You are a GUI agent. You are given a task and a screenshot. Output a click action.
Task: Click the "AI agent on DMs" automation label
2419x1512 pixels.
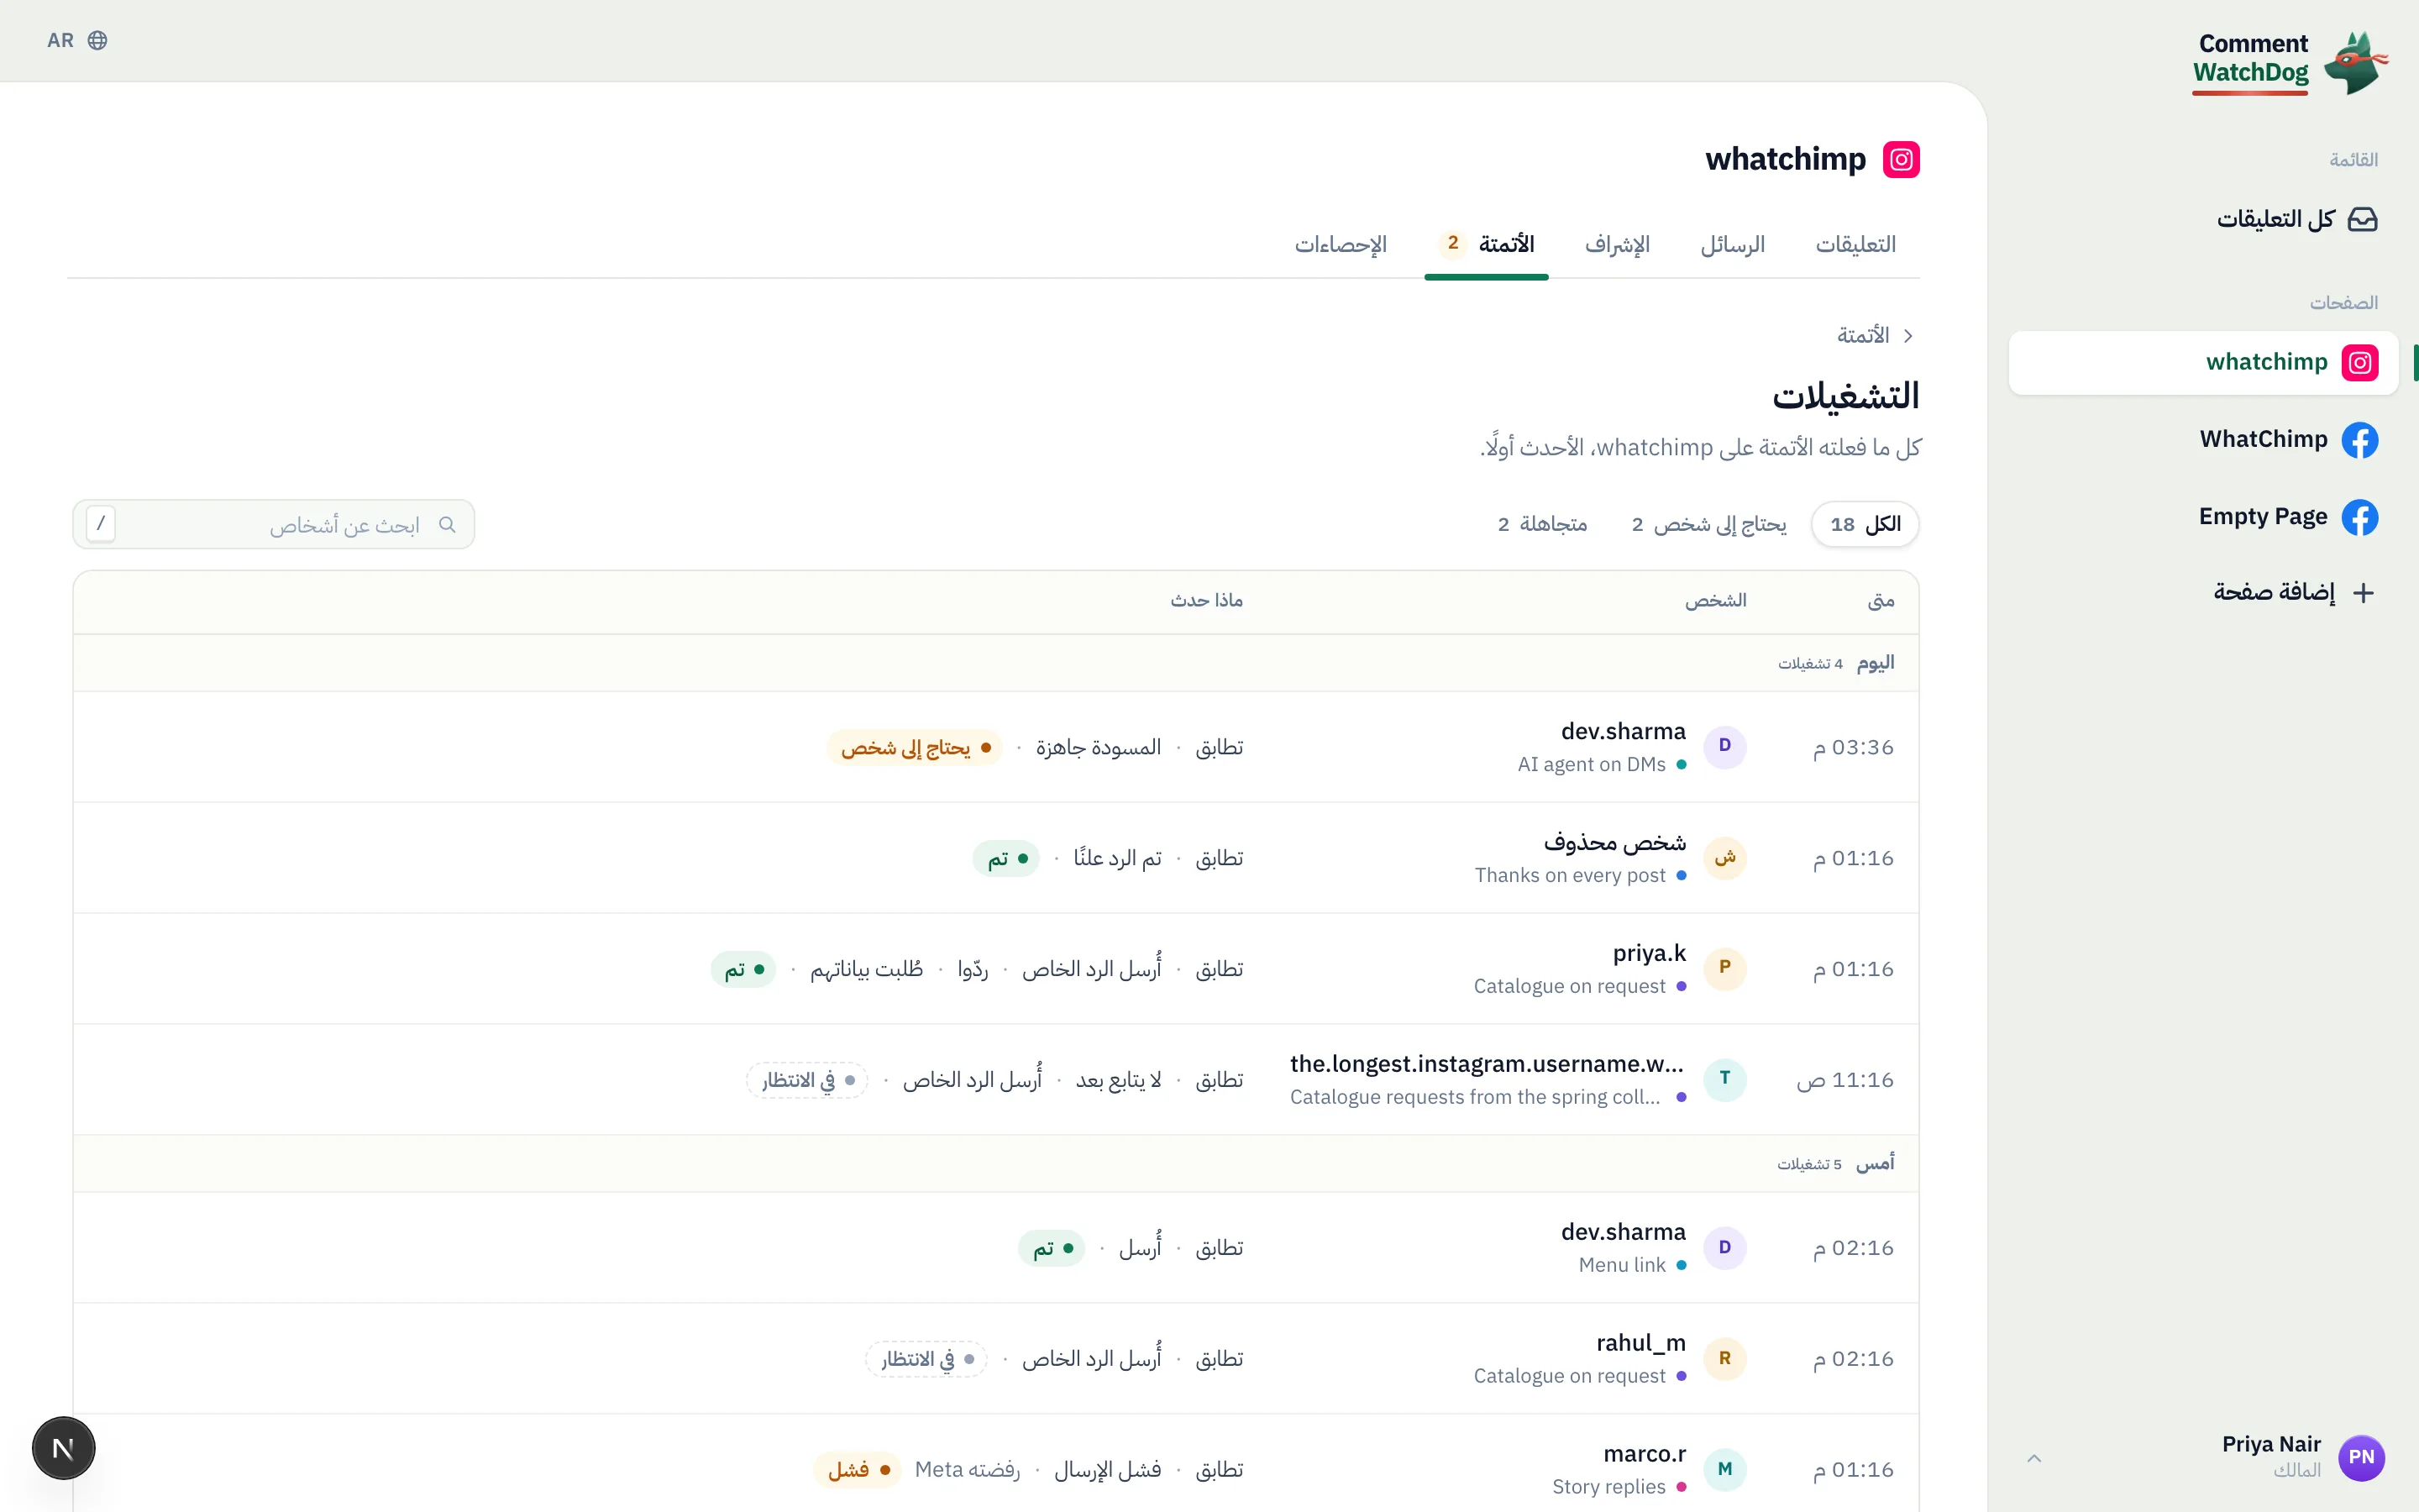(x=1592, y=764)
